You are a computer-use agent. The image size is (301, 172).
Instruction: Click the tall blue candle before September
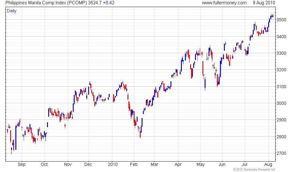(16, 138)
